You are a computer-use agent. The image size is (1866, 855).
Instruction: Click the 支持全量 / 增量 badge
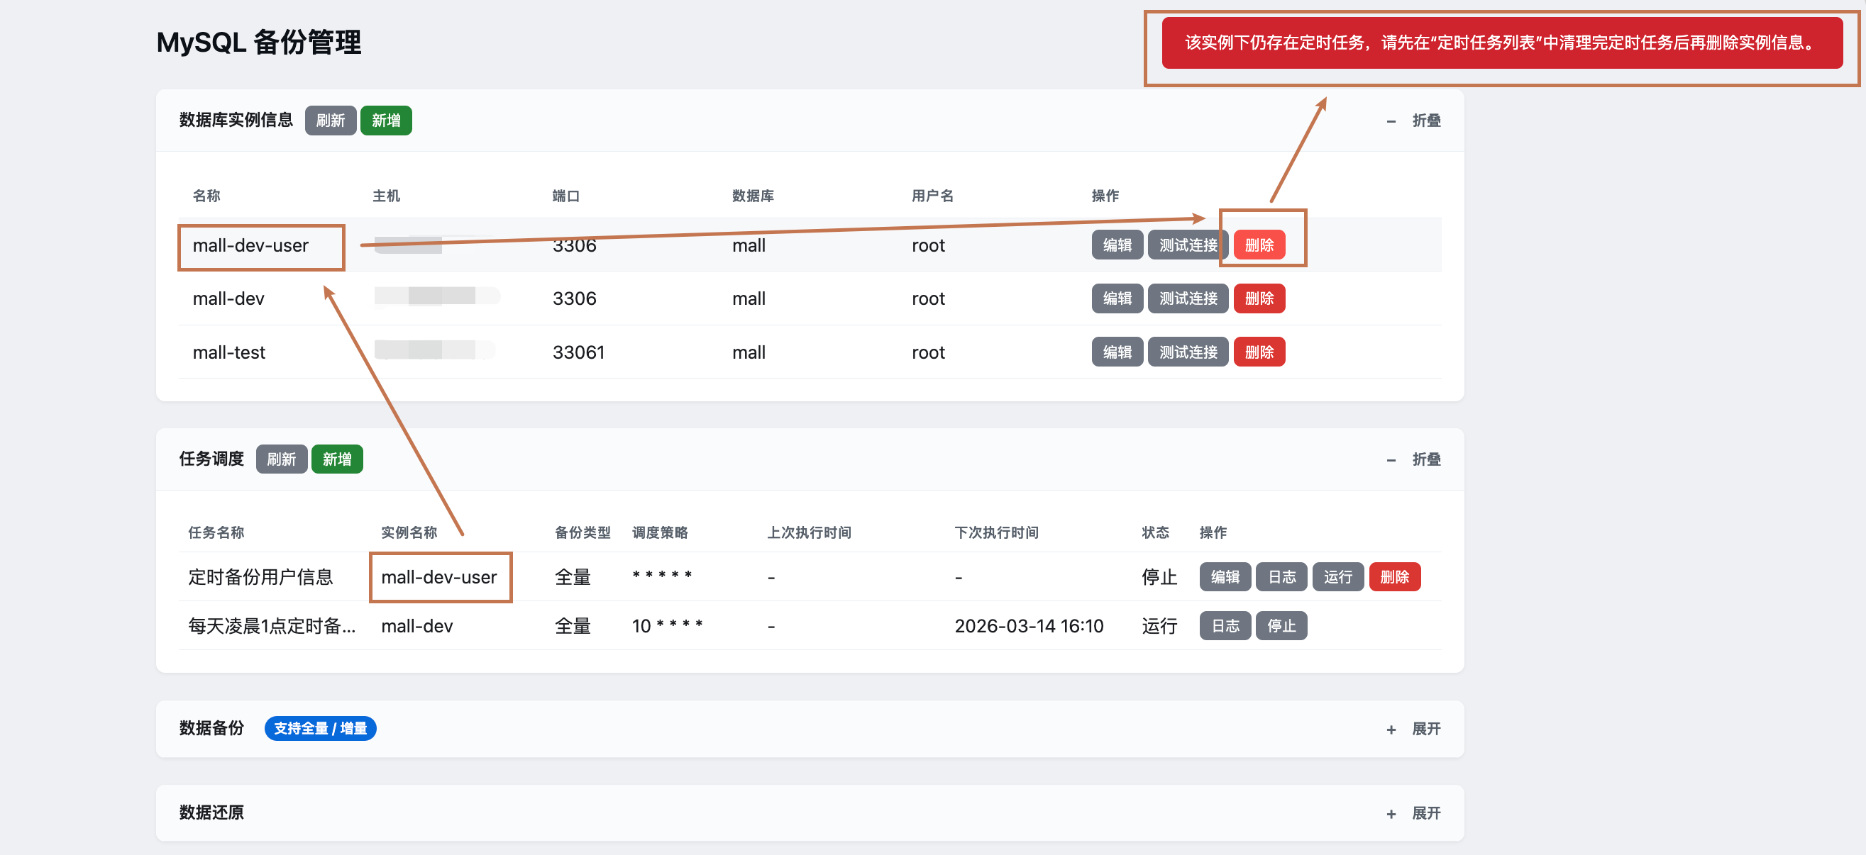[x=320, y=729]
